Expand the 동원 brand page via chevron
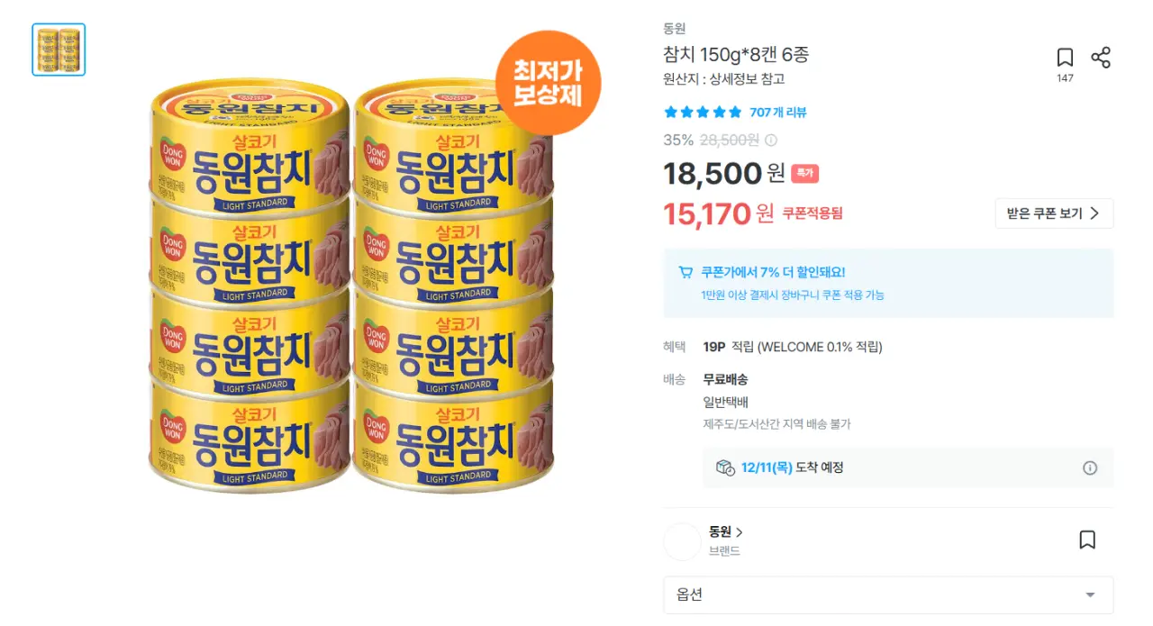The height and width of the screenshot is (626, 1153). (739, 532)
